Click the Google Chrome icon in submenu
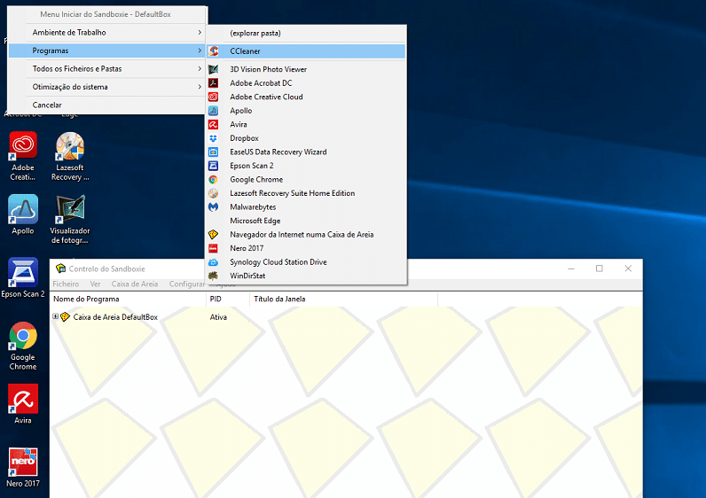Screen dimensions: 706x498 click(x=214, y=180)
